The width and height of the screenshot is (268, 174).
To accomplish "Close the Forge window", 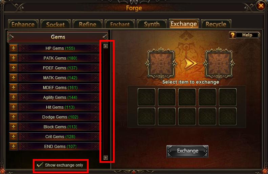I will [x=261, y=6].
